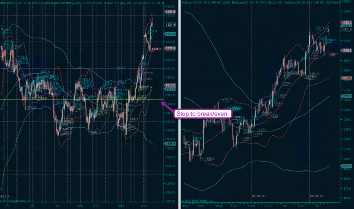
Task: Select the orange horizontal line near 1299
Action: (81, 171)
